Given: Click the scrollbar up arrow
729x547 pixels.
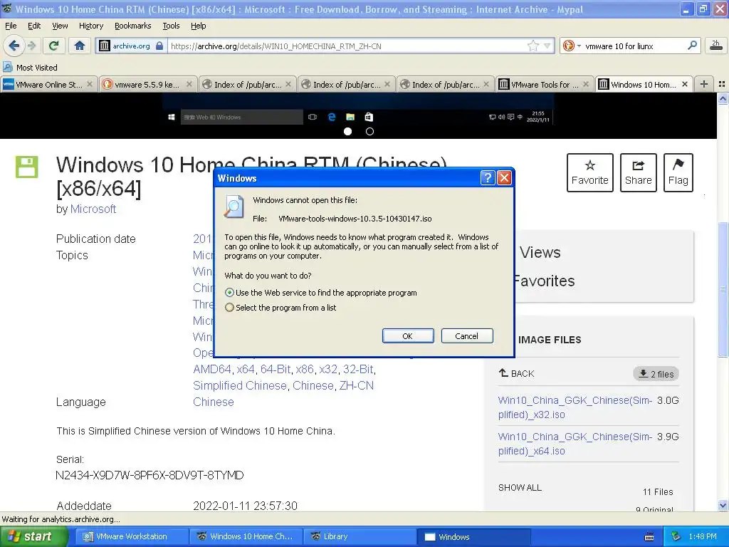Looking at the screenshot, I should [723, 98].
